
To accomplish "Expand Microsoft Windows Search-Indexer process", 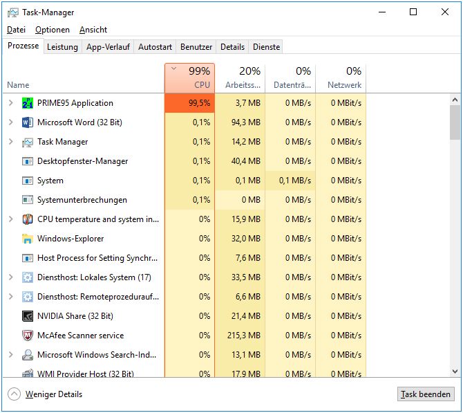I will pos(11,354).
